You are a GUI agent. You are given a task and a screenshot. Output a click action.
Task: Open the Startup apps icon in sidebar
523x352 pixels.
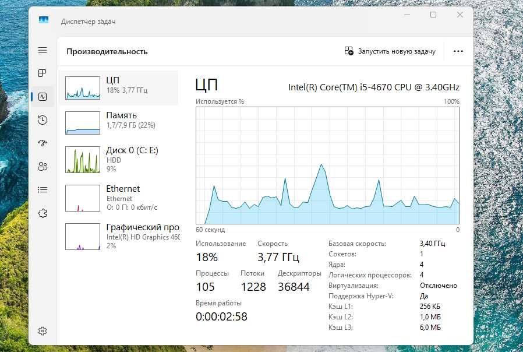(x=43, y=143)
